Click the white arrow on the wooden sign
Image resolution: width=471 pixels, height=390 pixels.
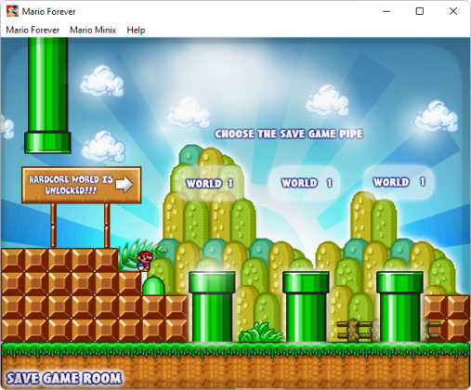coord(124,184)
